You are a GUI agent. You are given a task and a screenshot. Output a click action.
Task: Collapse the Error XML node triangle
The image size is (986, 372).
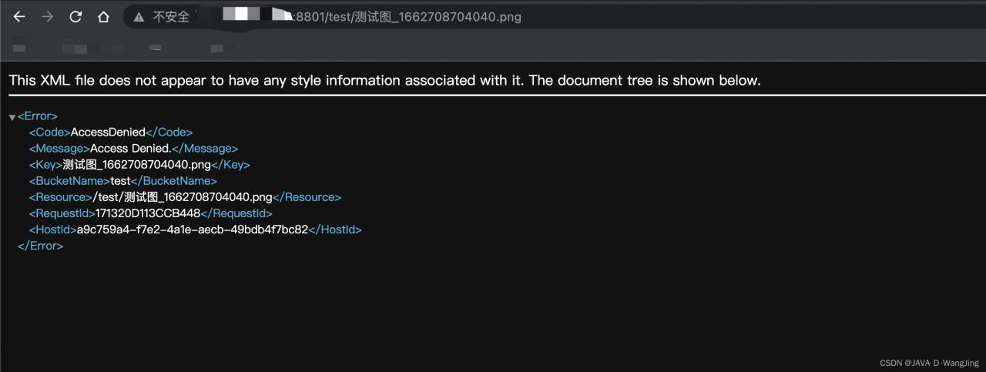coord(12,117)
